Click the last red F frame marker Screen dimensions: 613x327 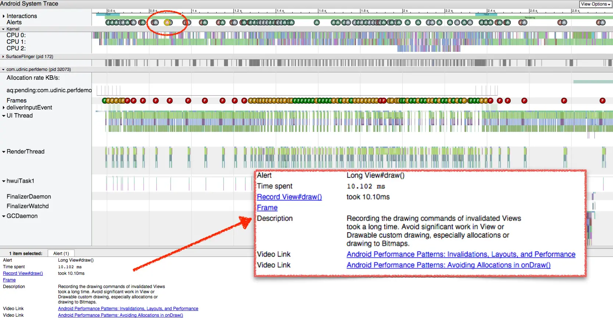click(602, 101)
